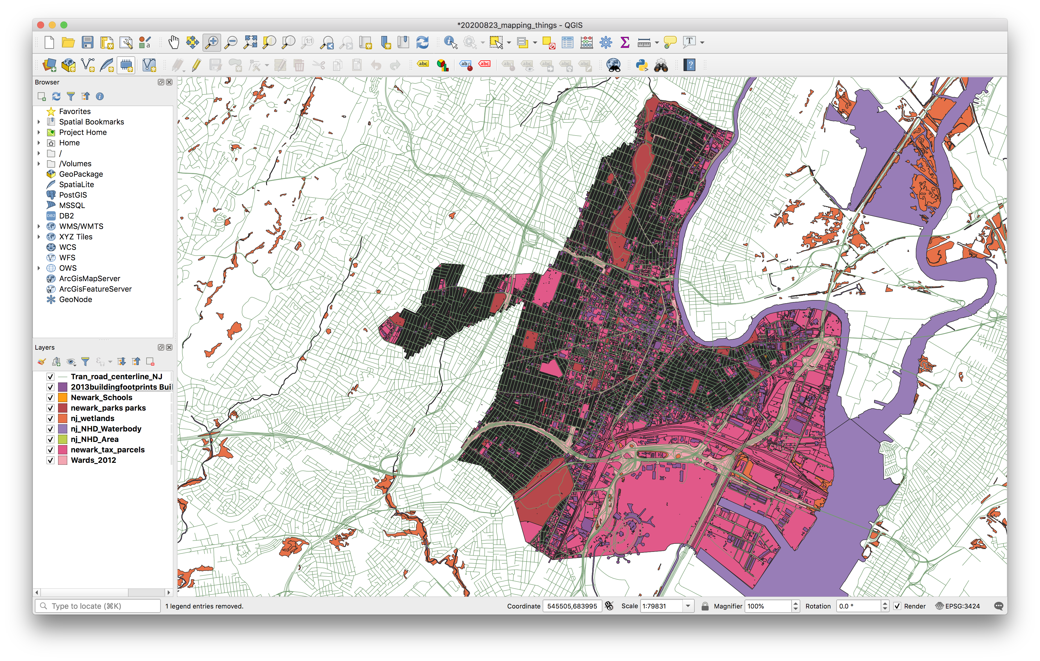Click the Zoom Out magnifier icon

coord(232,42)
